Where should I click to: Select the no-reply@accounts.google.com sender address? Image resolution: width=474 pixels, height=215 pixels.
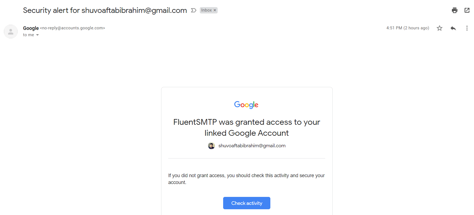pos(72,28)
